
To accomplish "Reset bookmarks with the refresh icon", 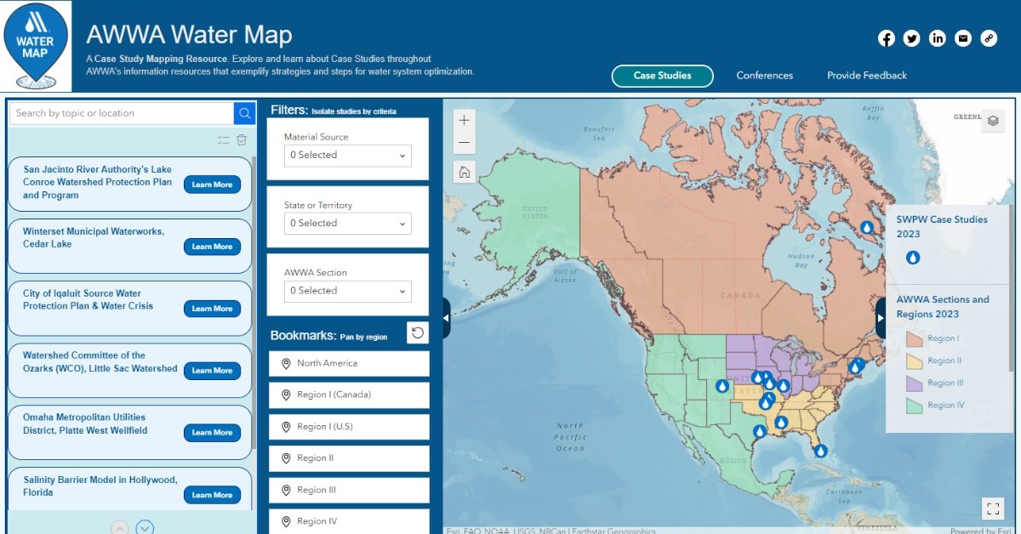I will [x=418, y=332].
